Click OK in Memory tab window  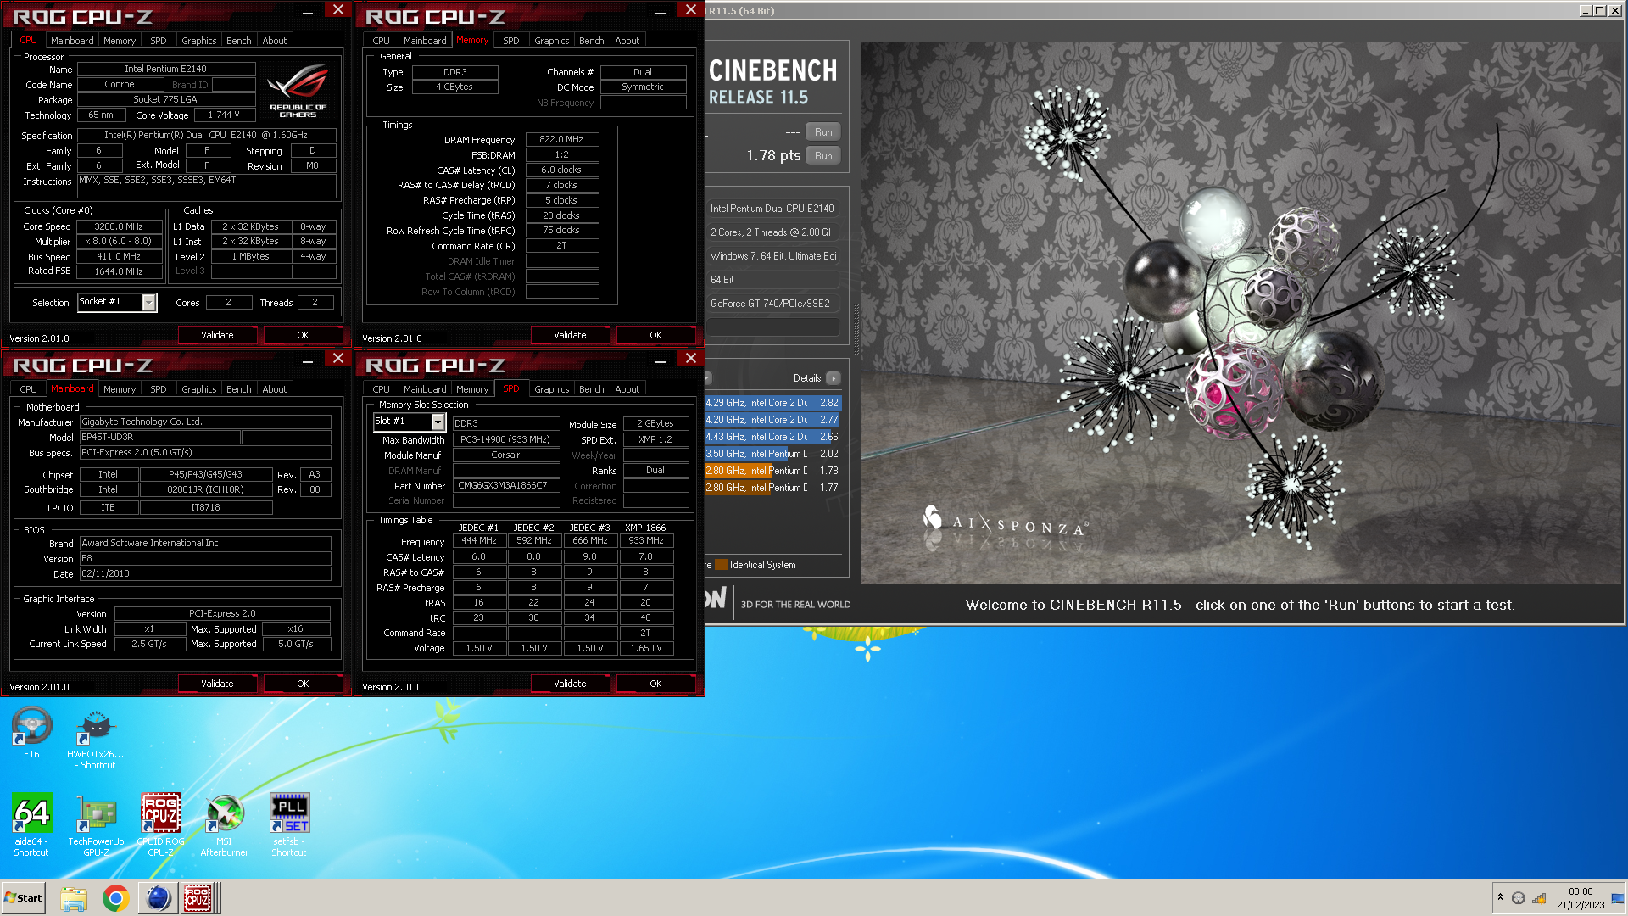click(655, 335)
